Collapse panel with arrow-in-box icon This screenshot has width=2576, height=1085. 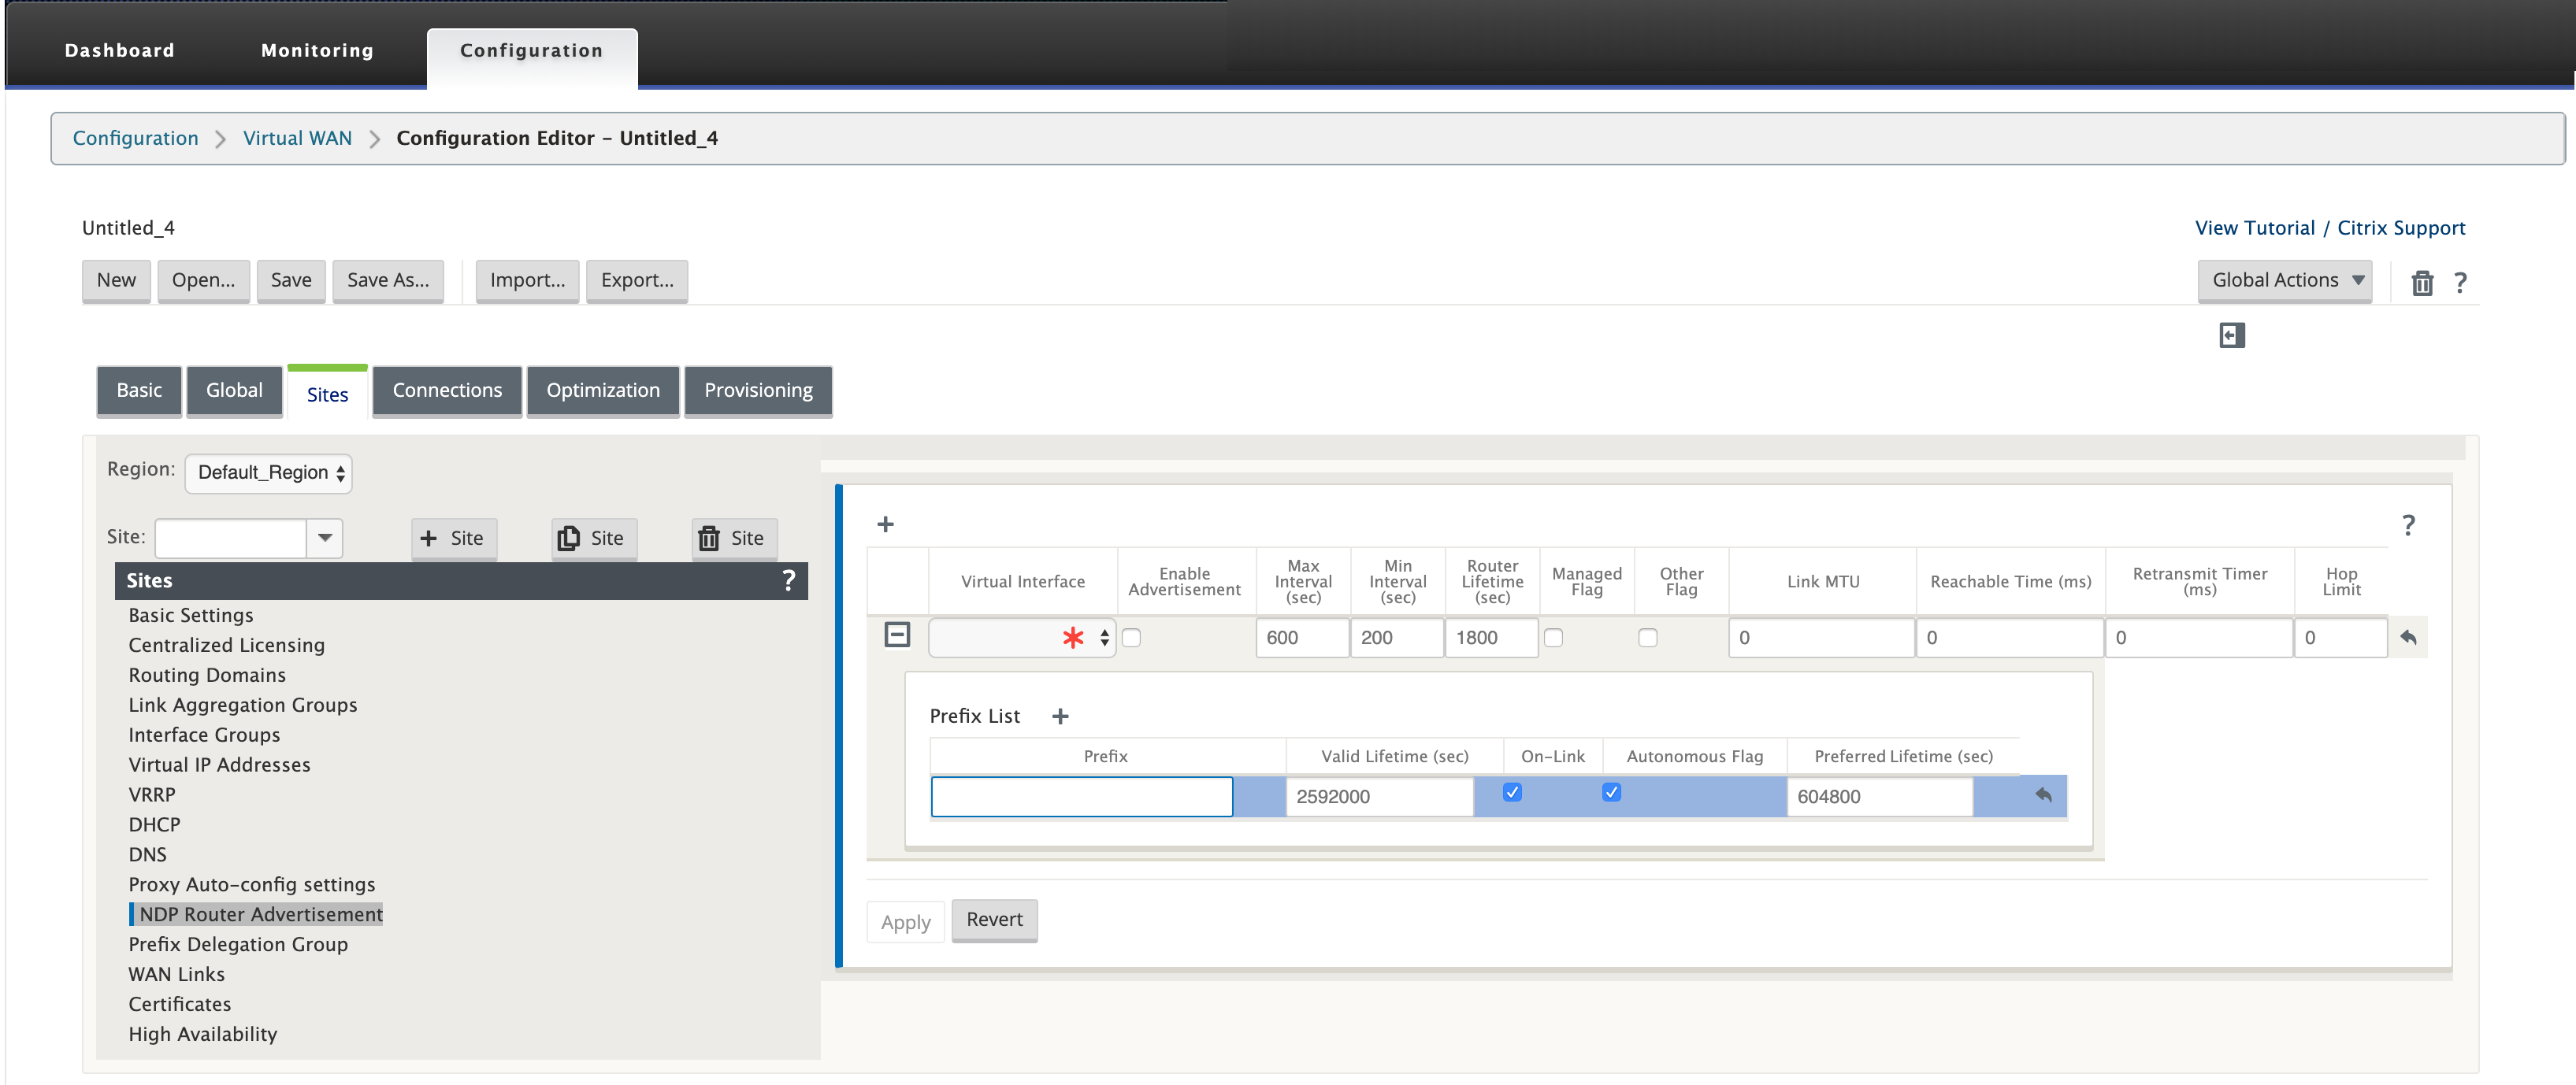(x=2231, y=335)
